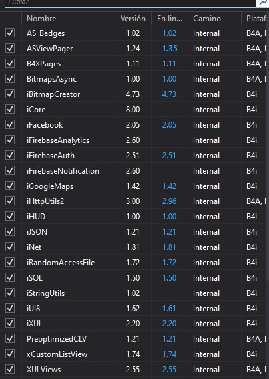Disable the iFacebook library checkbox

(x=10, y=124)
